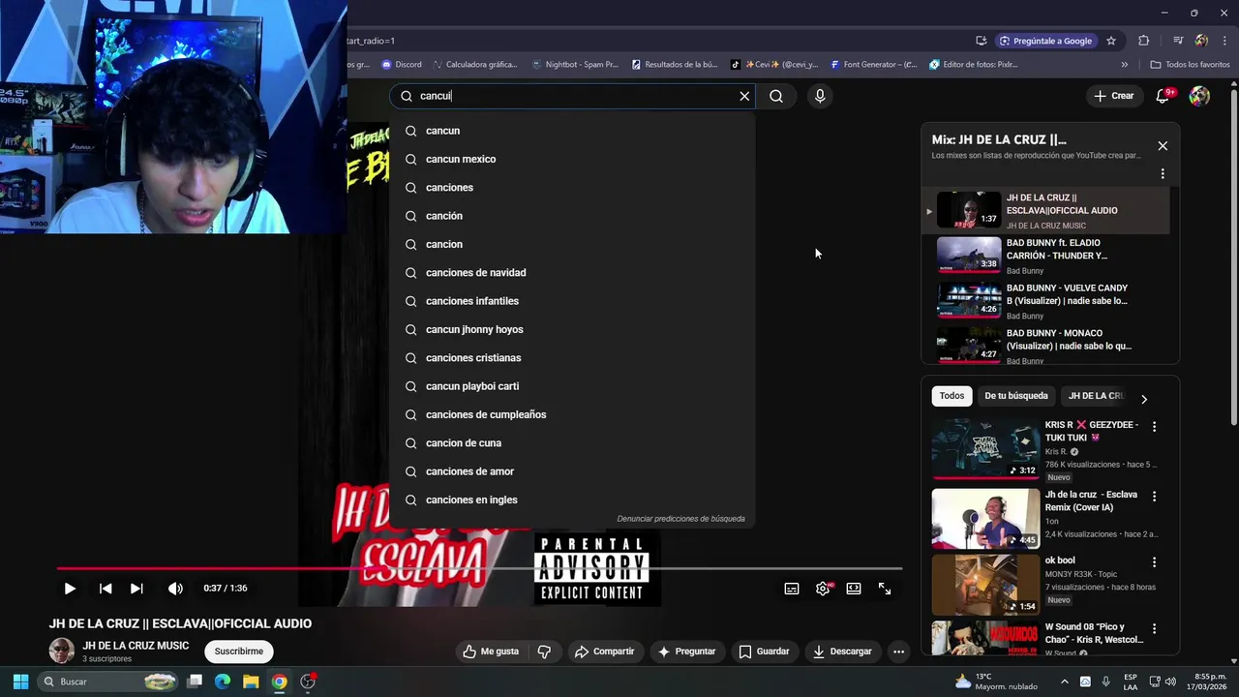1239x697 pixels.
Task: Play the video
Action: tap(70, 589)
